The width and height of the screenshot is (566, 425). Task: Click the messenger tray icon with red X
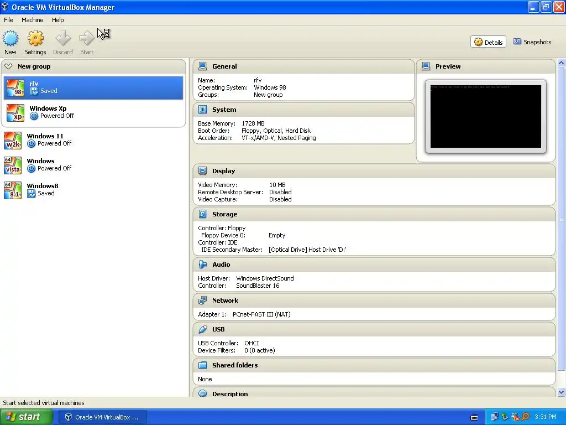tap(515, 417)
